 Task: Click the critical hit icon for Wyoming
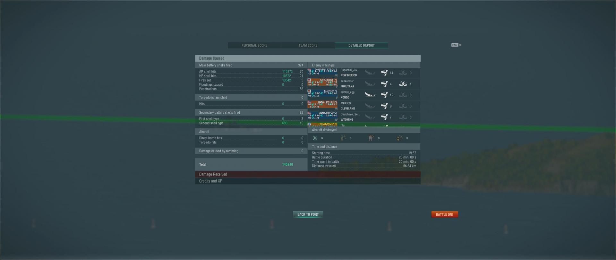[x=403, y=117]
